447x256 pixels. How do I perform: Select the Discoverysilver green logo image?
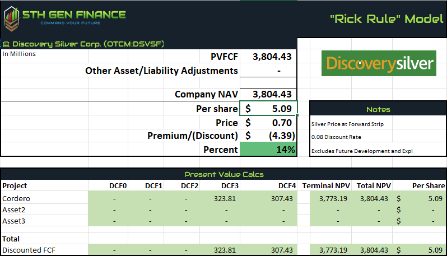tap(379, 63)
